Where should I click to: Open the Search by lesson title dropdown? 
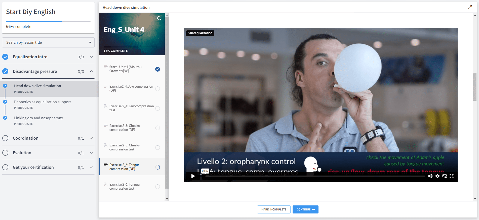pos(48,42)
